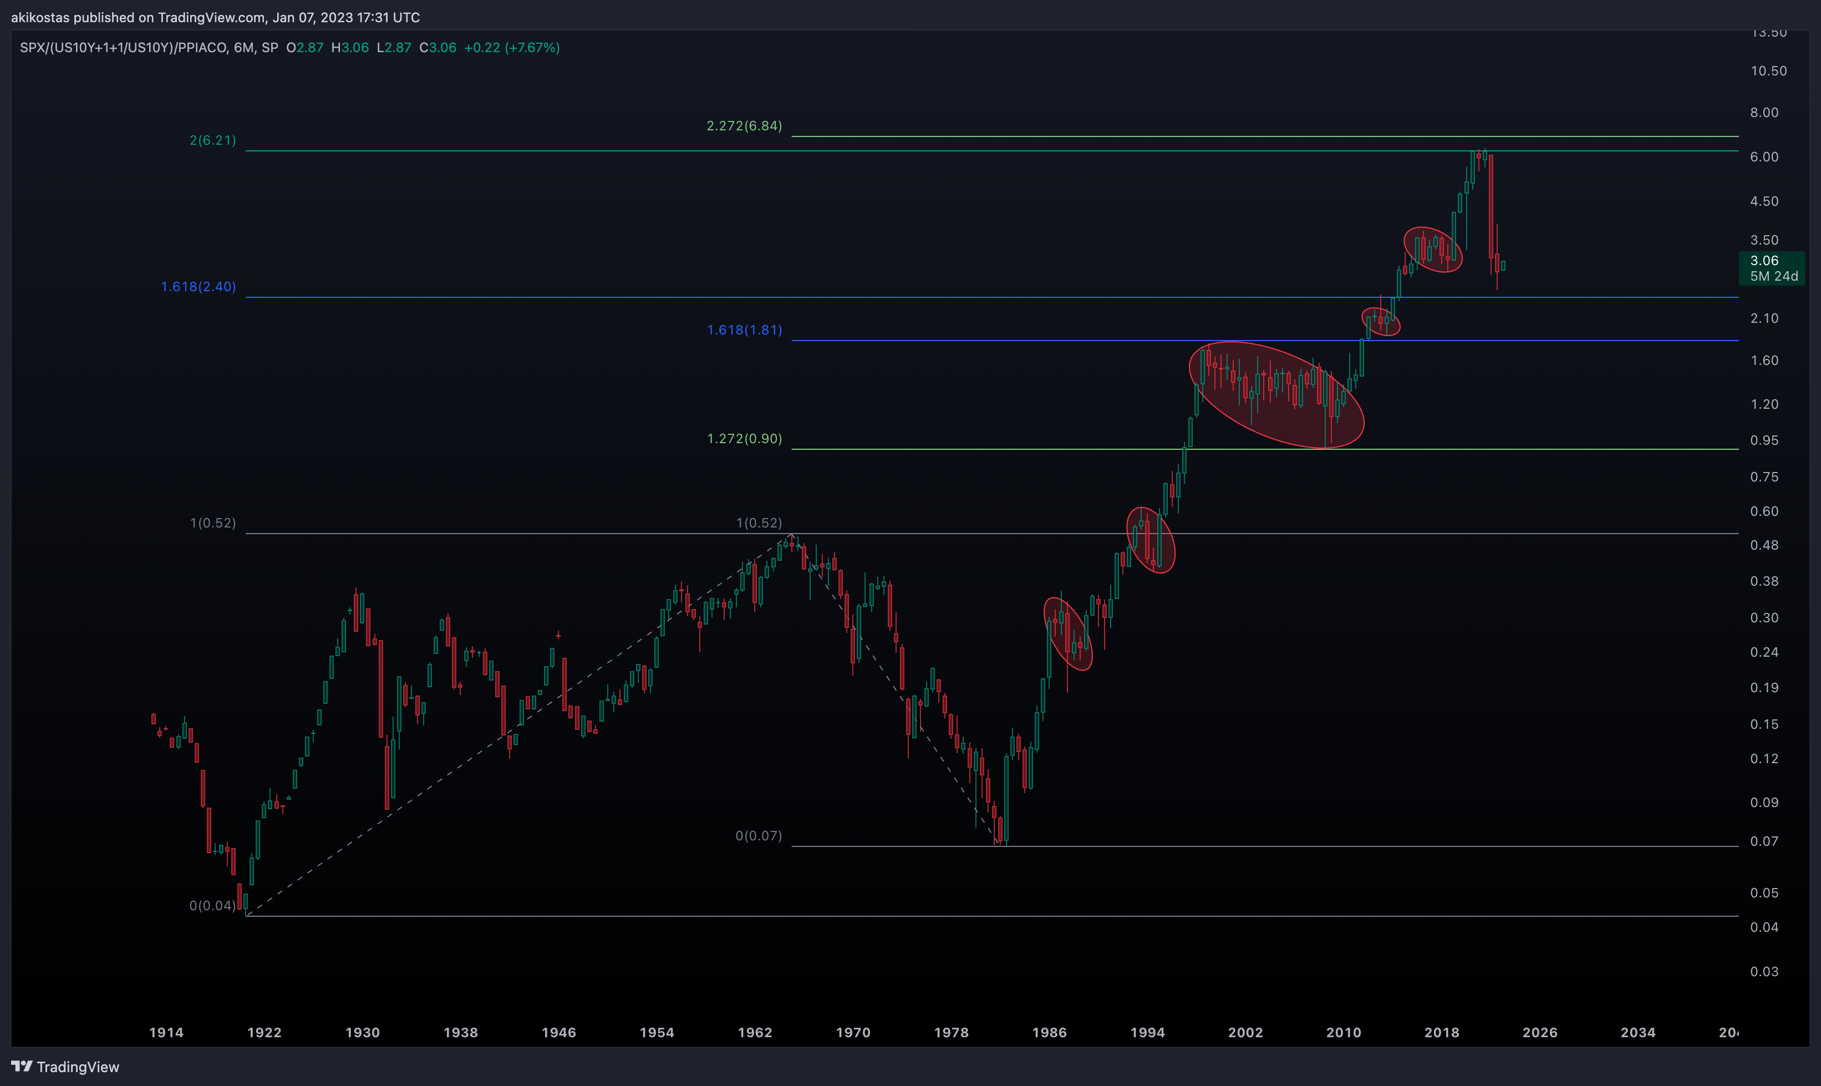Image resolution: width=1821 pixels, height=1086 pixels.
Task: Click the small red ellipse below 1.618(2.40)
Action: click(x=1381, y=321)
